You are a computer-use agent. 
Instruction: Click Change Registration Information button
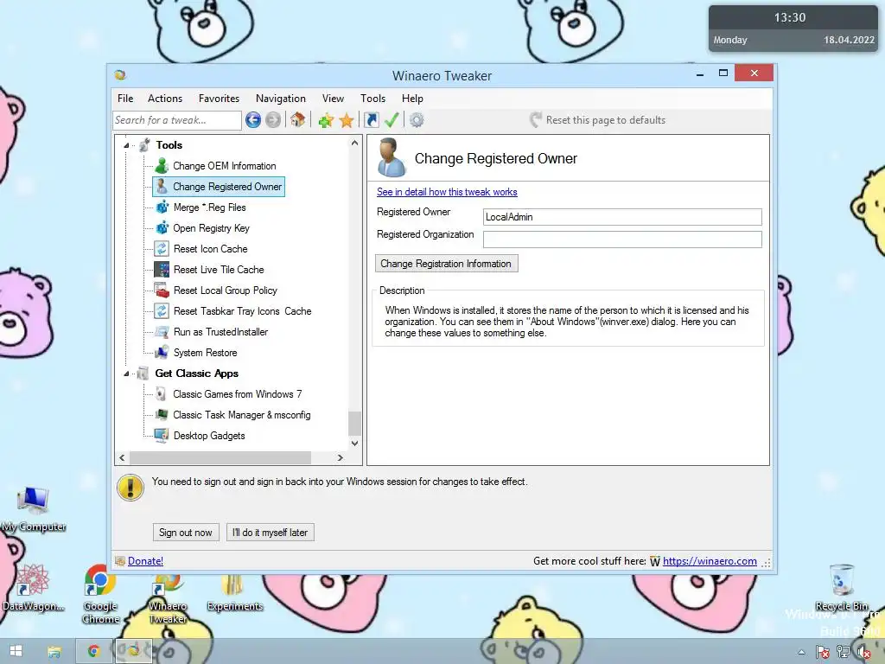(x=446, y=264)
